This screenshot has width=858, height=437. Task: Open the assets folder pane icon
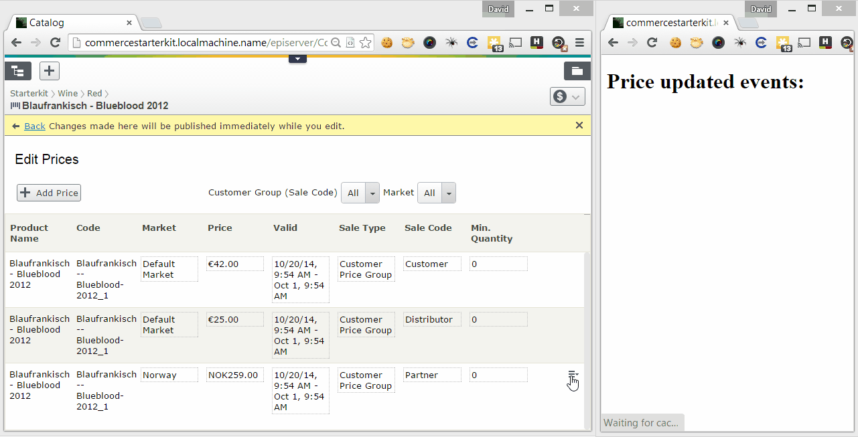click(x=577, y=70)
